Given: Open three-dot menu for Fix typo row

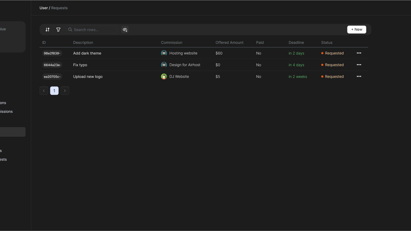Looking at the screenshot, I should [x=359, y=65].
